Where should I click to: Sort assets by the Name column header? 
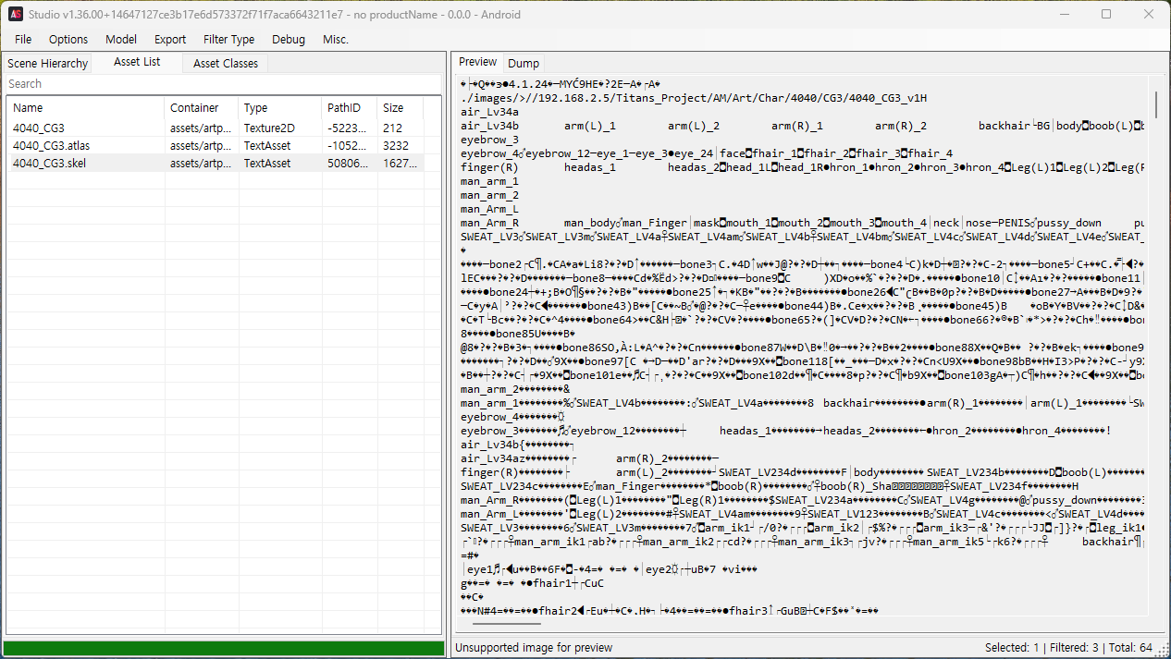coord(83,108)
